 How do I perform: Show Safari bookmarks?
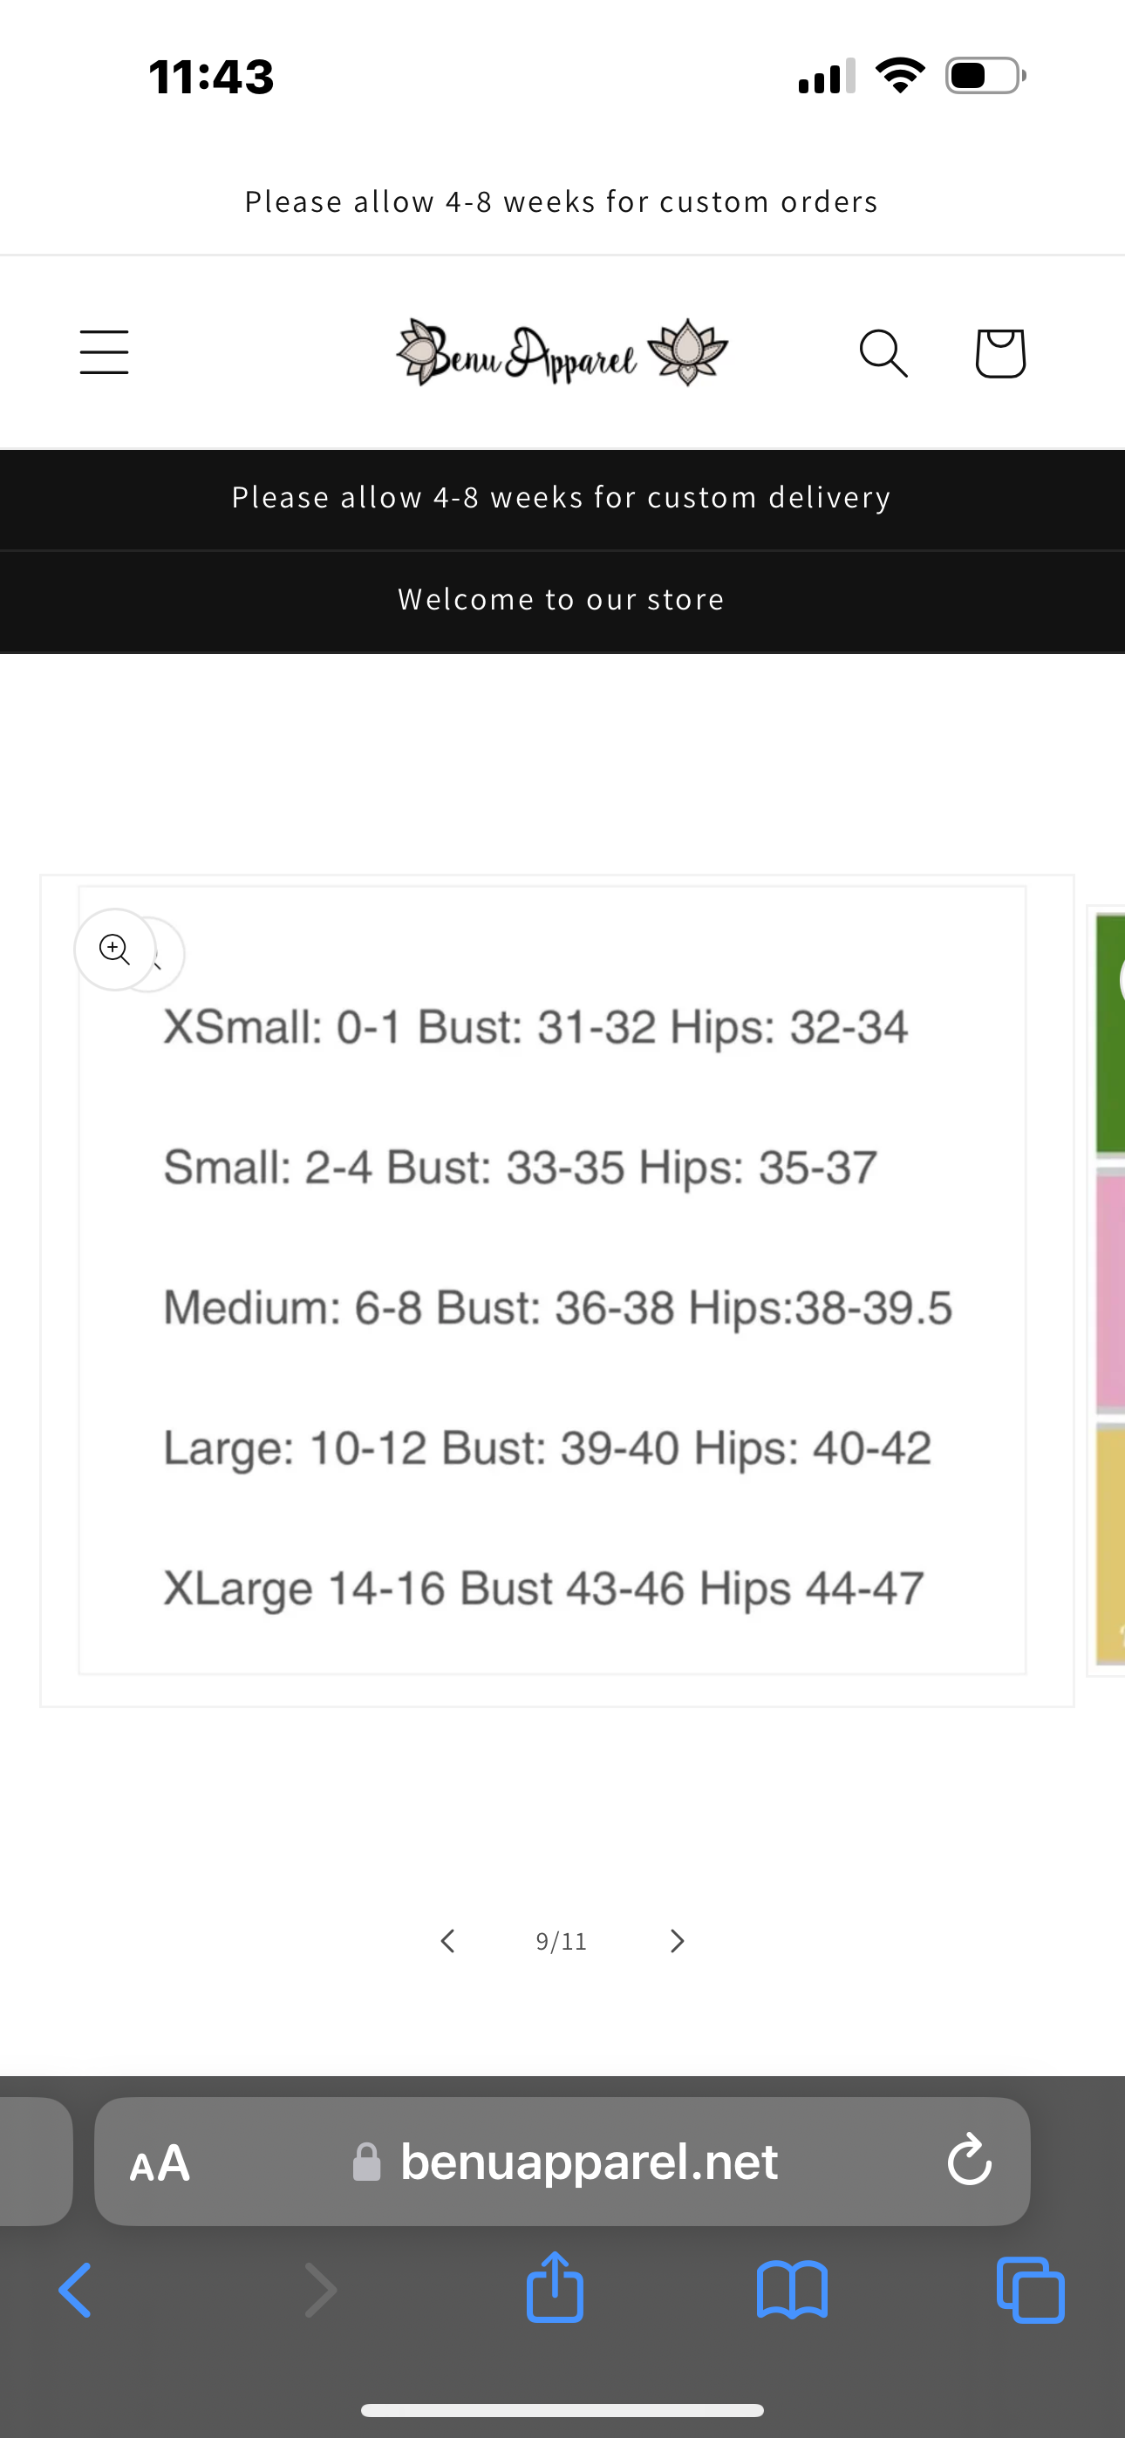[x=792, y=2291]
